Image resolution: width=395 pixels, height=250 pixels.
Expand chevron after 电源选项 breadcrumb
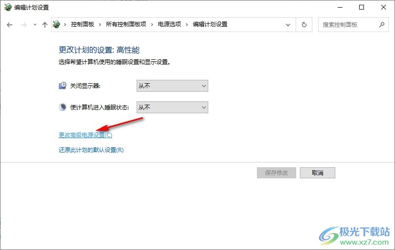(x=187, y=25)
